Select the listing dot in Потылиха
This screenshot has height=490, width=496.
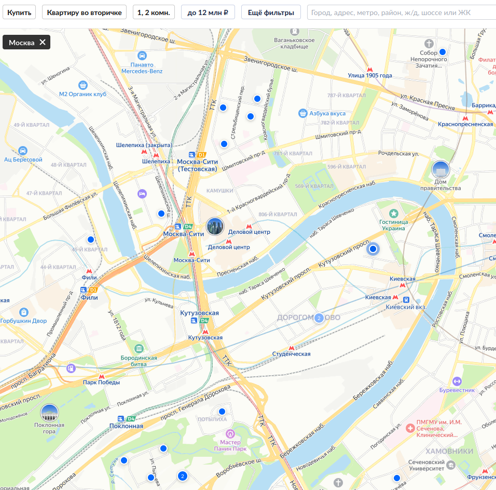pyautogui.click(x=222, y=412)
